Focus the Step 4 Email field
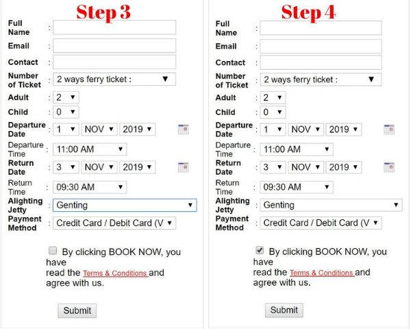411x329 pixels. click(x=321, y=46)
